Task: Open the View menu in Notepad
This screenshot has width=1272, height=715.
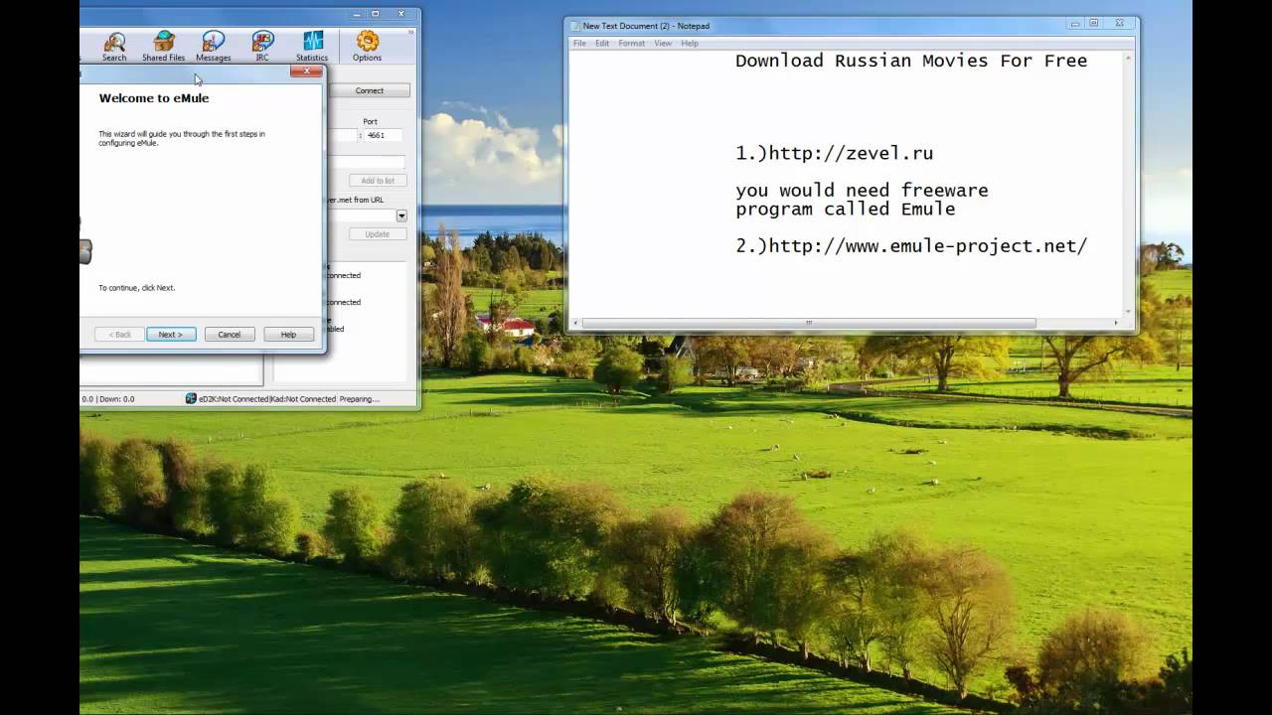Action: (663, 44)
